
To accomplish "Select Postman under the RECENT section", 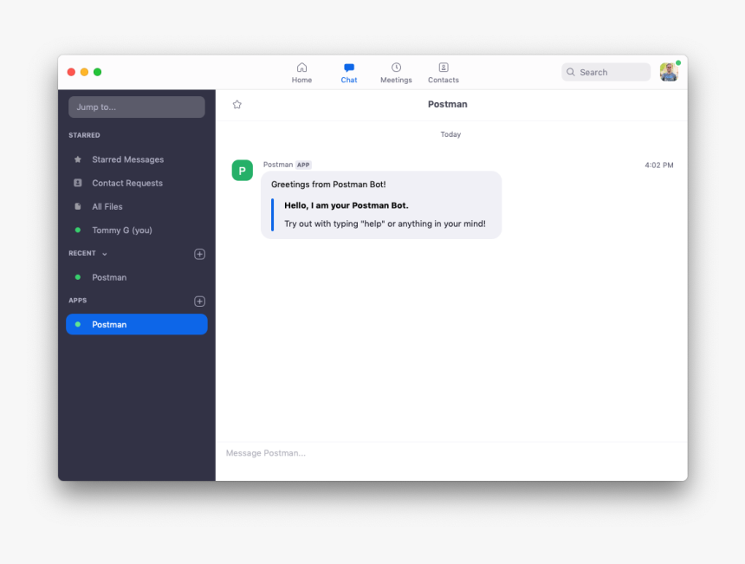I will pyautogui.click(x=109, y=277).
